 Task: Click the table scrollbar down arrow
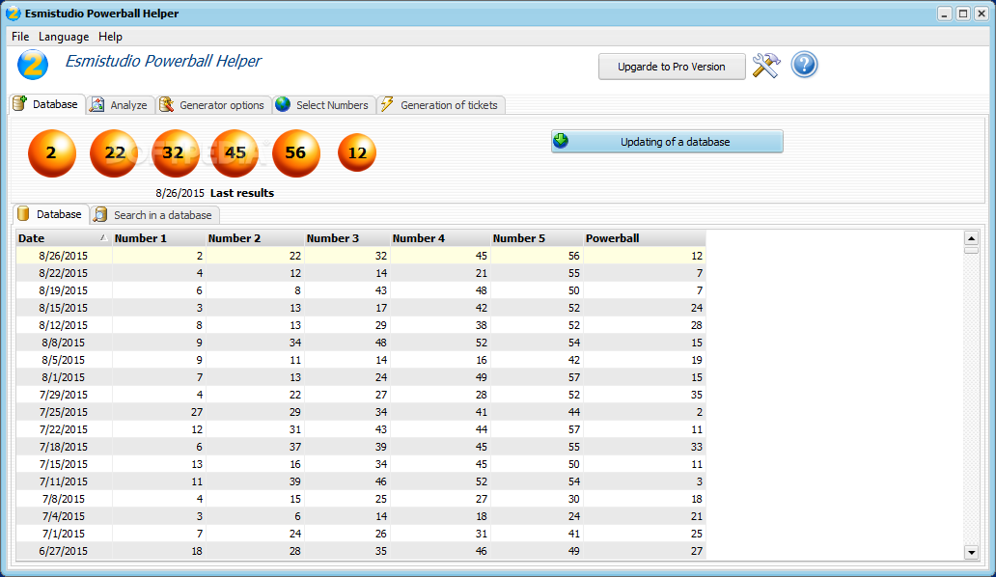pyautogui.click(x=971, y=552)
